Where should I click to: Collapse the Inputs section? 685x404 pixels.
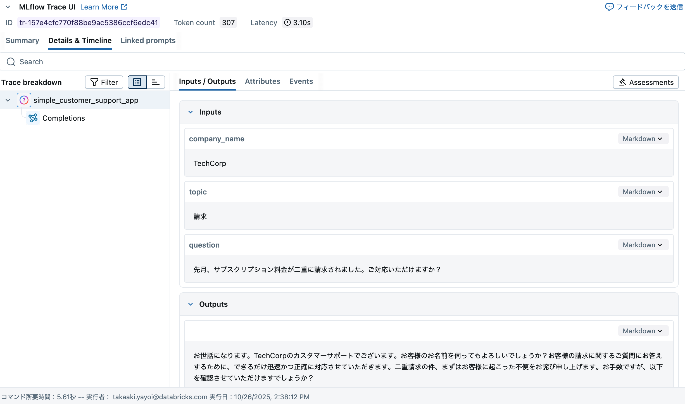tap(191, 112)
